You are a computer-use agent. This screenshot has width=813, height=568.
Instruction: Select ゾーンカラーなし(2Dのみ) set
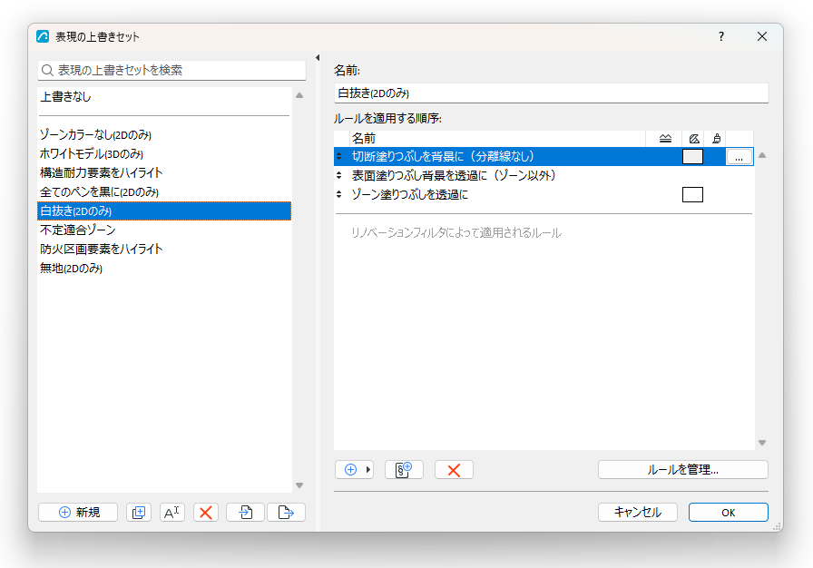pyautogui.click(x=164, y=135)
